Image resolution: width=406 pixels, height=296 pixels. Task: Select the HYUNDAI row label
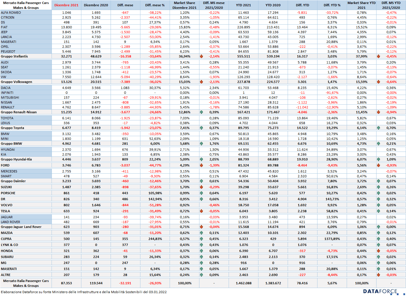tap(8, 150)
